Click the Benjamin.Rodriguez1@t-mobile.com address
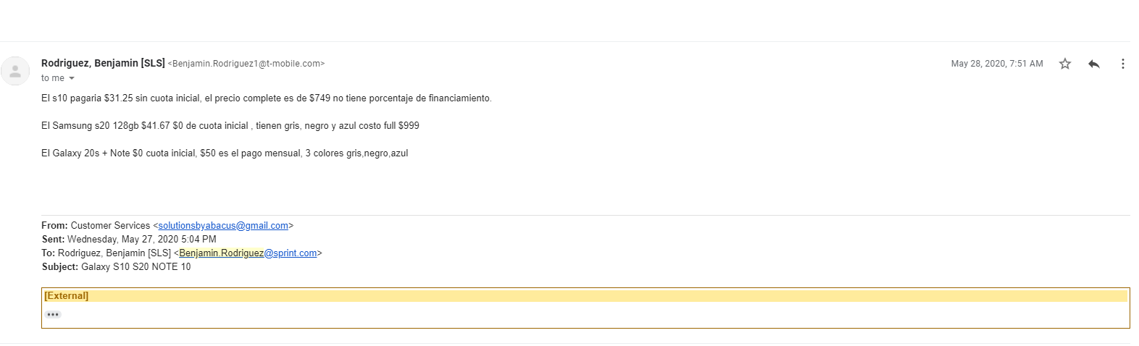This screenshot has height=346, width=1139. (x=246, y=64)
